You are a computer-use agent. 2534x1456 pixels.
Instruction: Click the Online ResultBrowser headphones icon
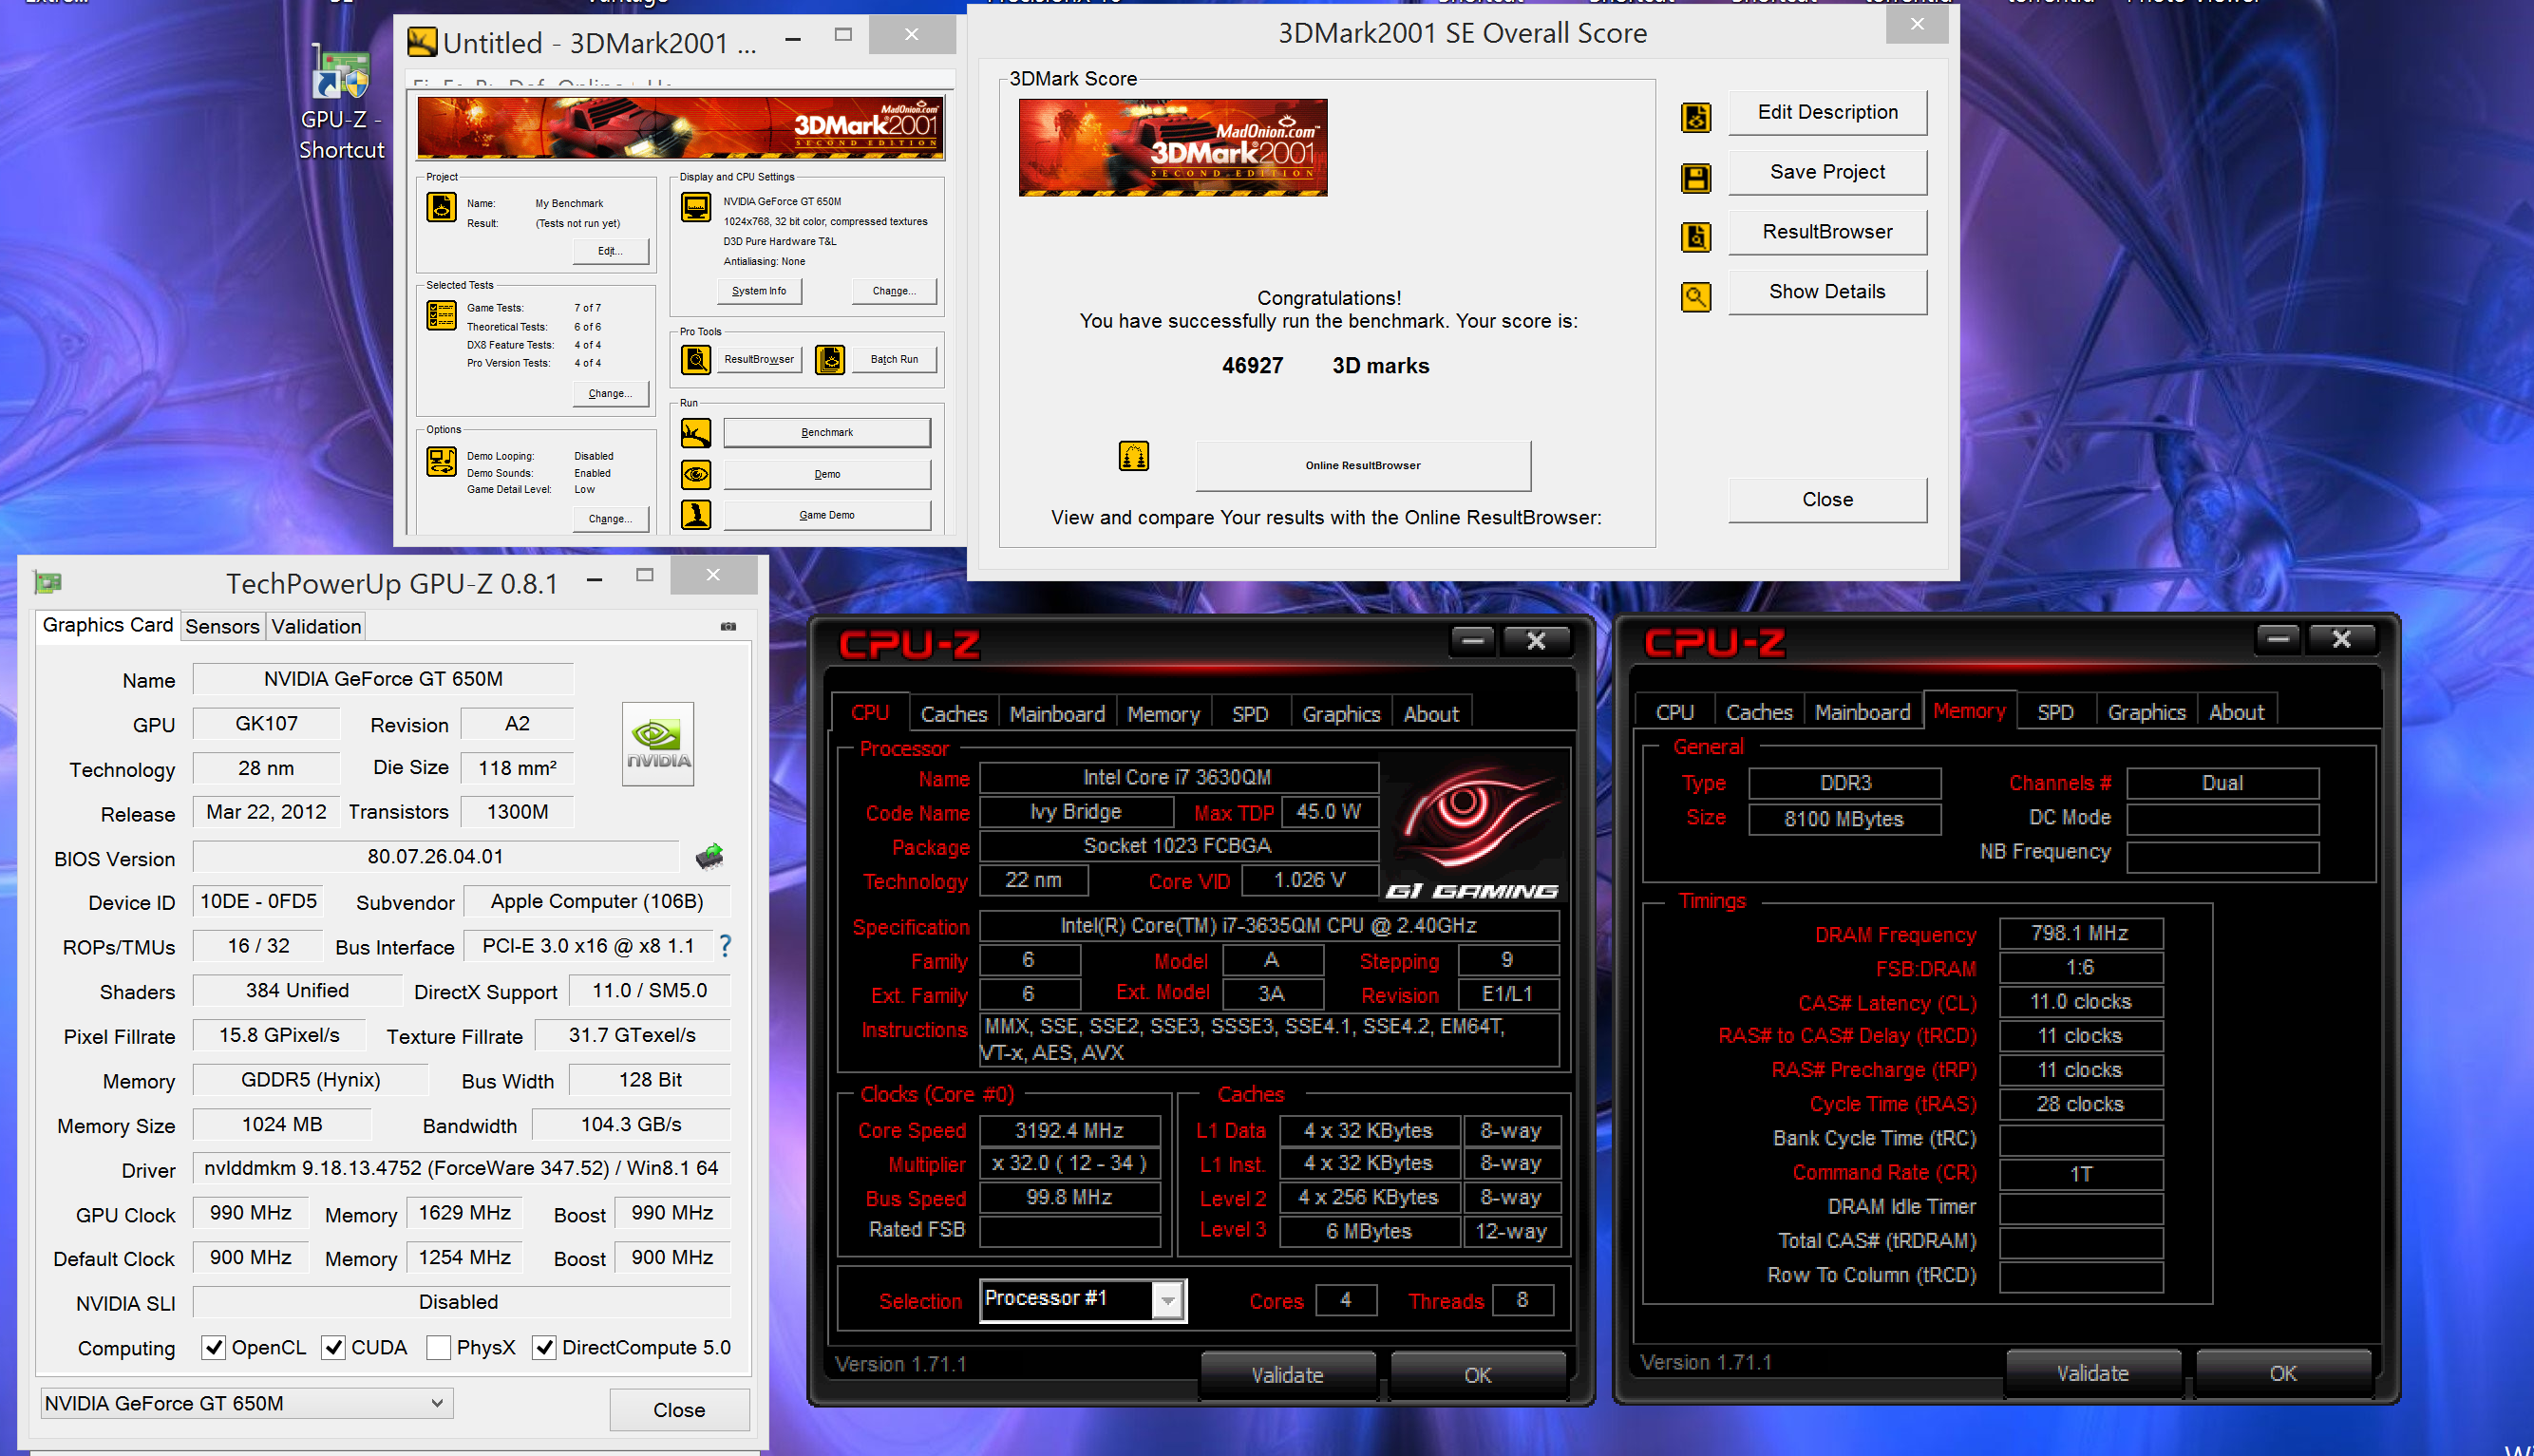[x=1133, y=456]
